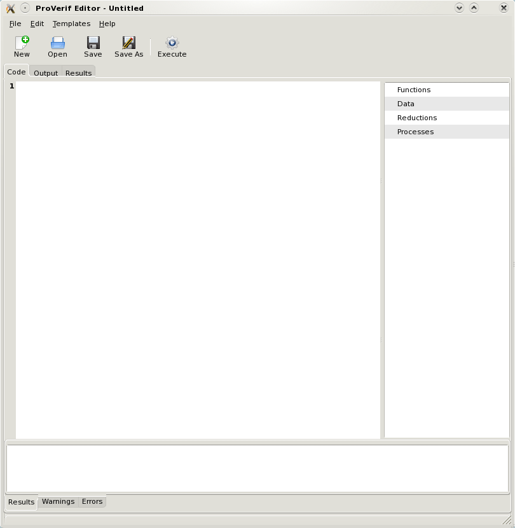Select Functions in the side panel
The width and height of the screenshot is (515, 528).
[414, 90]
